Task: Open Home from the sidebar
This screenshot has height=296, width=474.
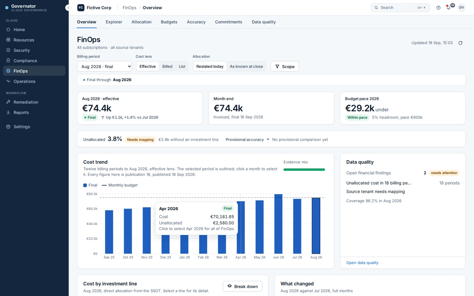Action: [34, 30]
